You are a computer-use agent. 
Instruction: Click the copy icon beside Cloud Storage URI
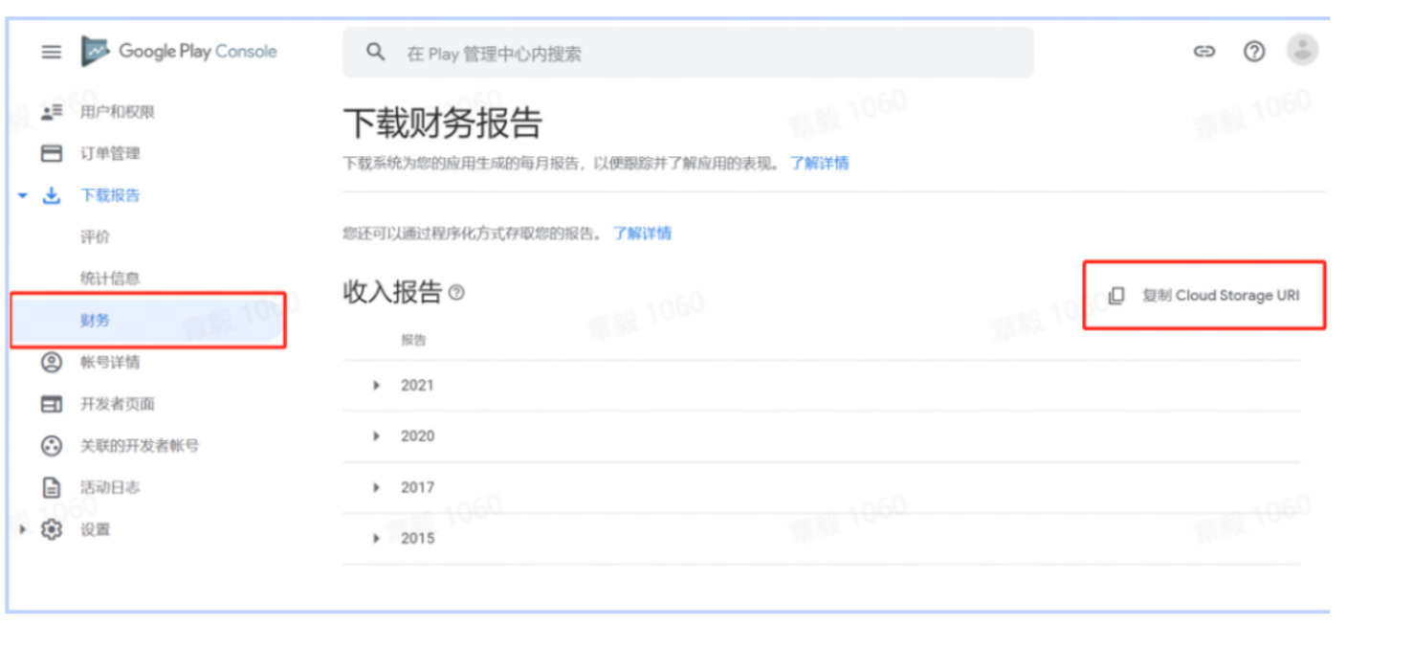(1116, 296)
